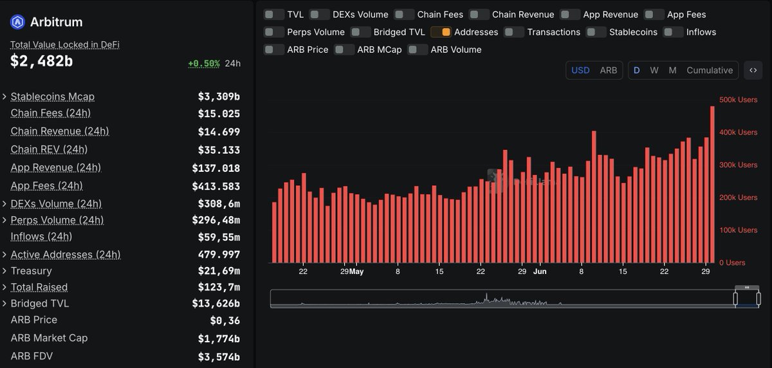Click the left range slider handle
This screenshot has height=368, width=772.
click(735, 299)
